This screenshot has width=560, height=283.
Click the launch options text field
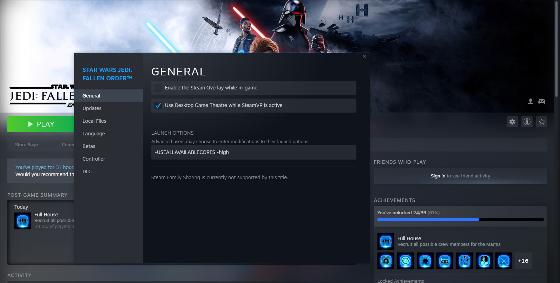point(254,152)
